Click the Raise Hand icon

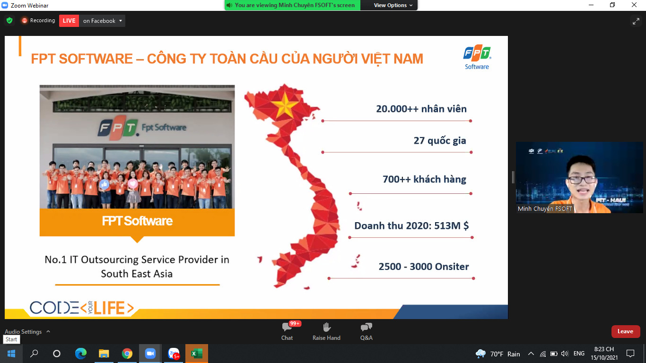326,331
